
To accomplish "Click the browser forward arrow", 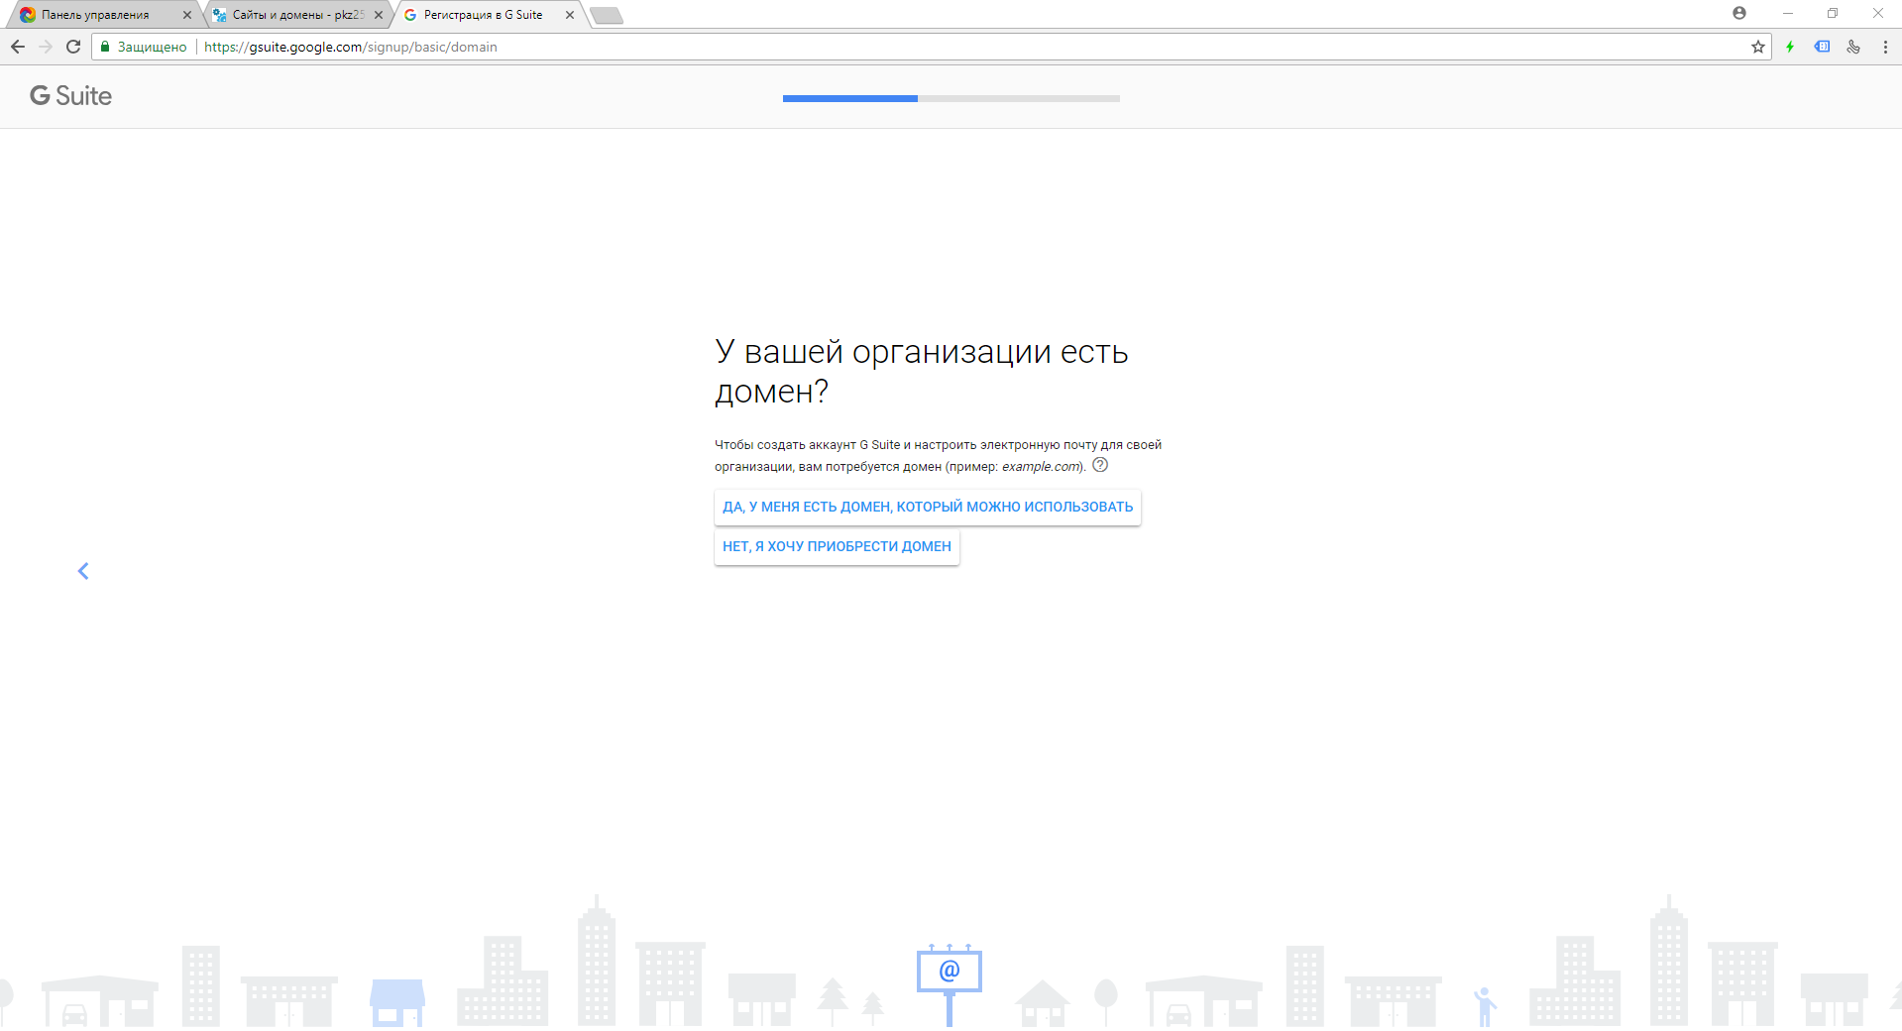I will pyautogui.click(x=46, y=47).
